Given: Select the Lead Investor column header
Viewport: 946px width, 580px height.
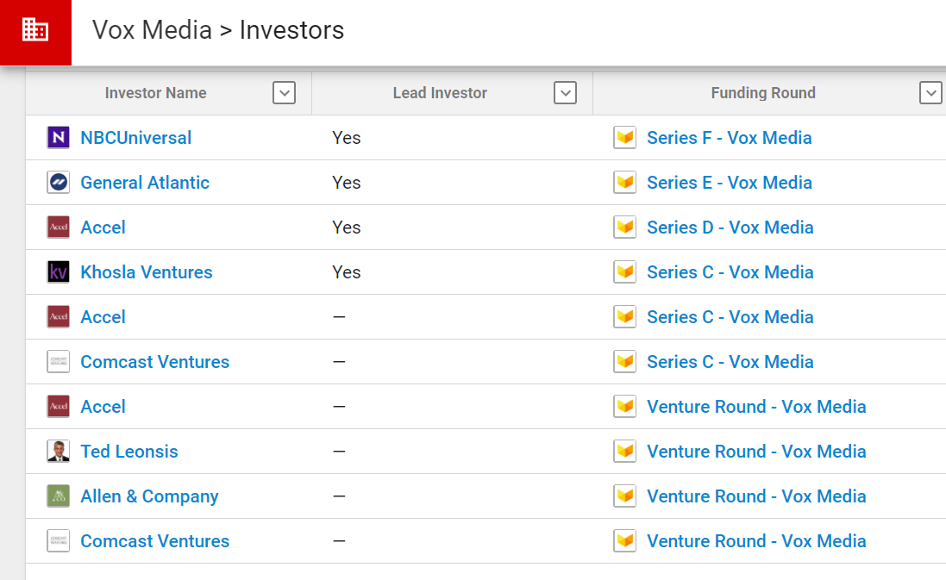Looking at the screenshot, I should (x=440, y=93).
